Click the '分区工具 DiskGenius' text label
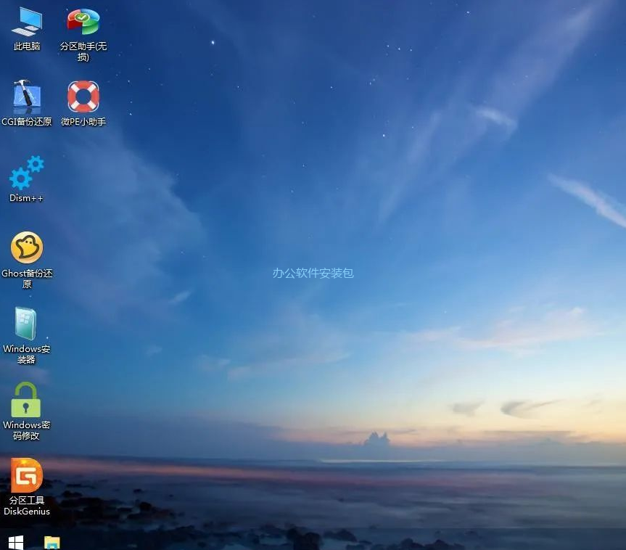This screenshot has height=550, width=626. 27,506
